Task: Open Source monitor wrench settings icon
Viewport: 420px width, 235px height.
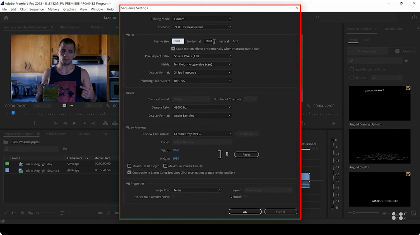Action: (108, 106)
